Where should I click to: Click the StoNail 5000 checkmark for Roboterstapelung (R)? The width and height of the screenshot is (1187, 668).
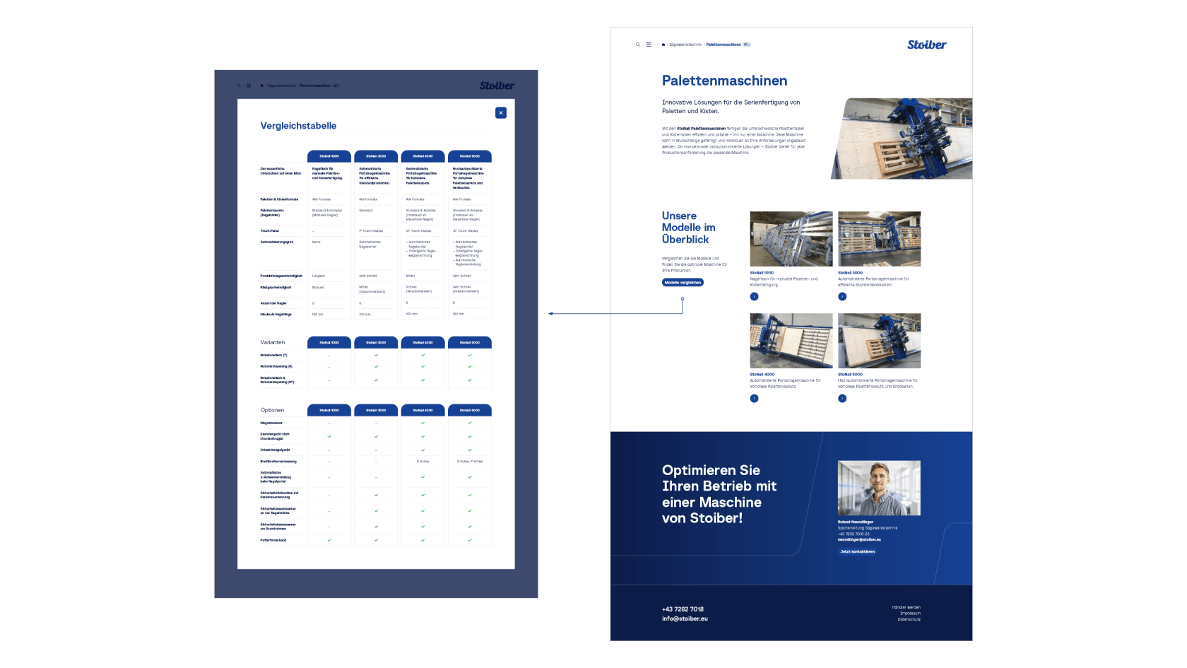470,366
